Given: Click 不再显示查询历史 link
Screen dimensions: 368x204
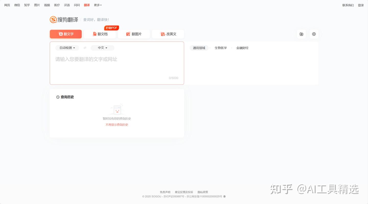Looking at the screenshot, I should click(x=117, y=125).
